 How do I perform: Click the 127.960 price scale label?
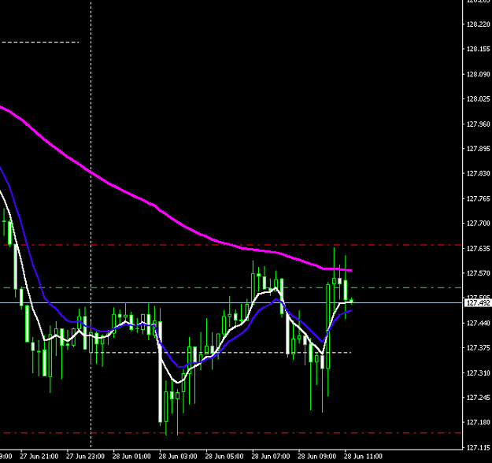pos(478,124)
